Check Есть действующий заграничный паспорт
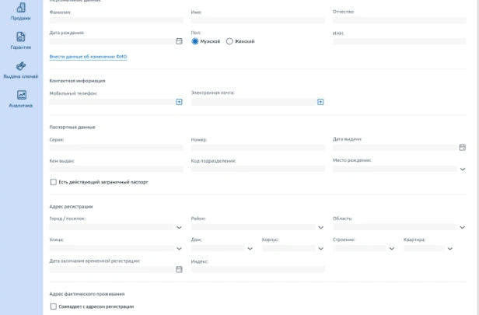 (x=53, y=182)
